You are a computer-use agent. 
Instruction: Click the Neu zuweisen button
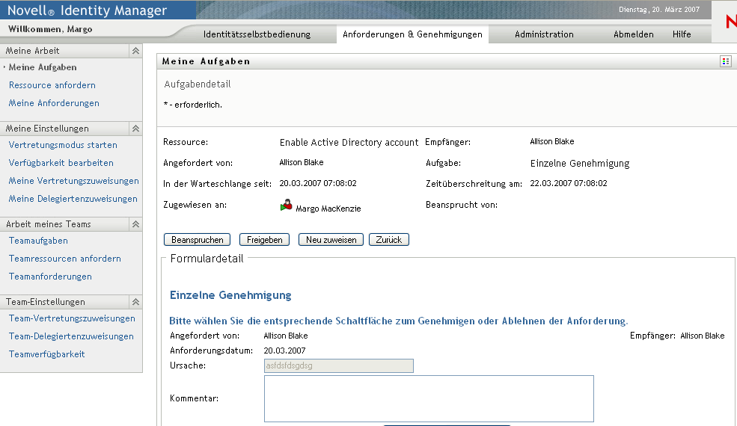pyautogui.click(x=331, y=240)
